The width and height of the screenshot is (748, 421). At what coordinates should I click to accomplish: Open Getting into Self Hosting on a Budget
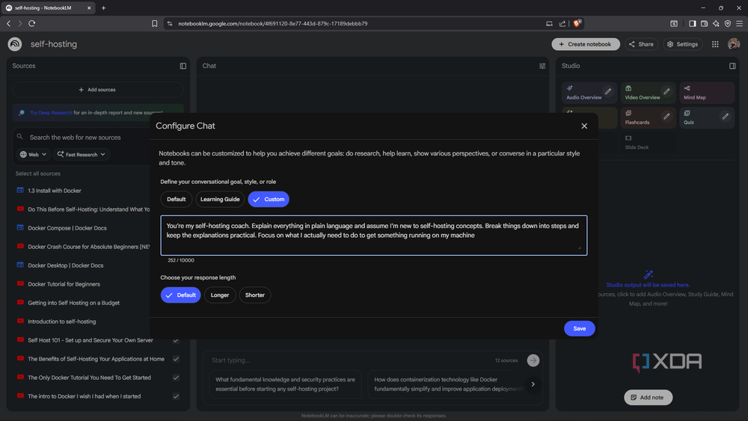pyautogui.click(x=73, y=303)
